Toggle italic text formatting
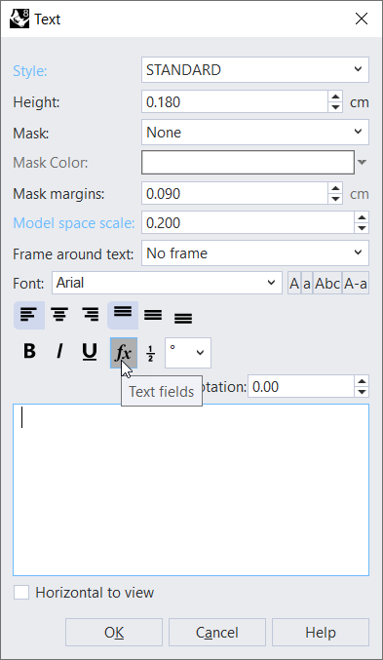 click(59, 352)
